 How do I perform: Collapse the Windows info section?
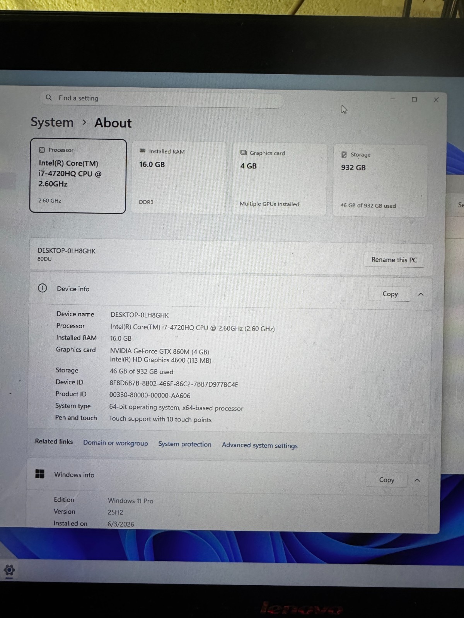(417, 480)
